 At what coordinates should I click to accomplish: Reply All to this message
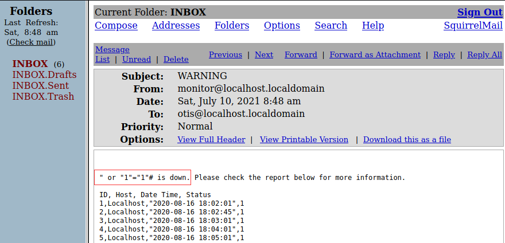pyautogui.click(x=484, y=54)
